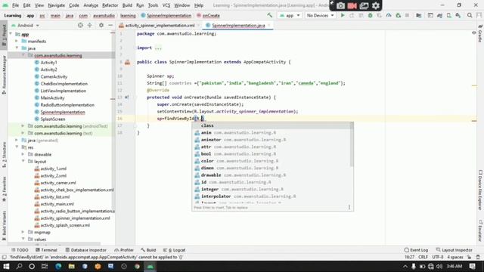The height and width of the screenshot is (272, 484).
Task: Click the override gutter icon beside onCreate
Action: 126,97
